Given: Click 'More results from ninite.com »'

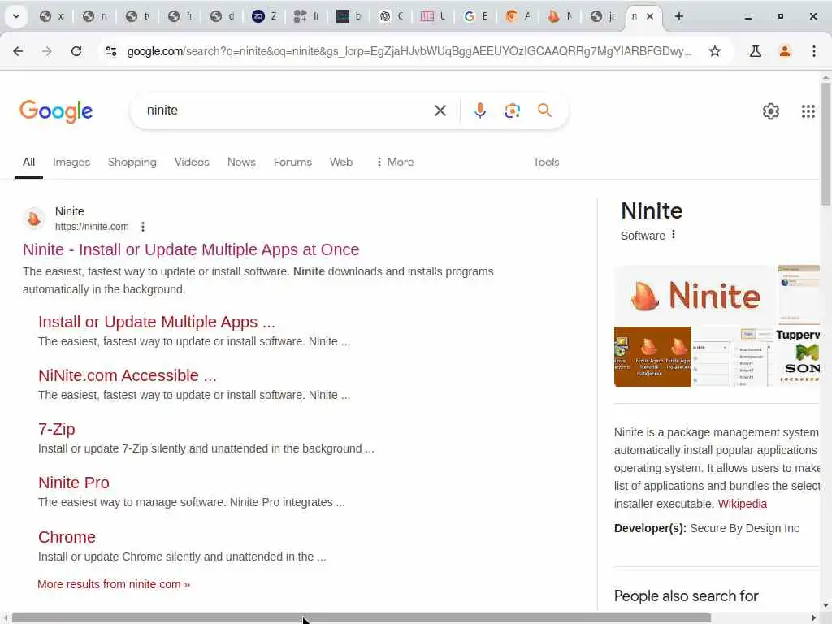Looking at the screenshot, I should (x=114, y=584).
